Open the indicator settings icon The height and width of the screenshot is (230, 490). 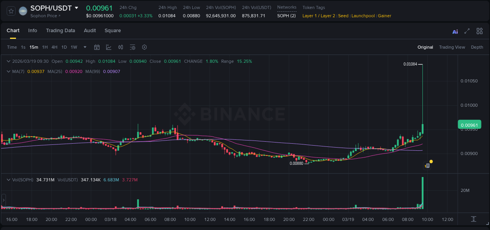(x=132, y=47)
